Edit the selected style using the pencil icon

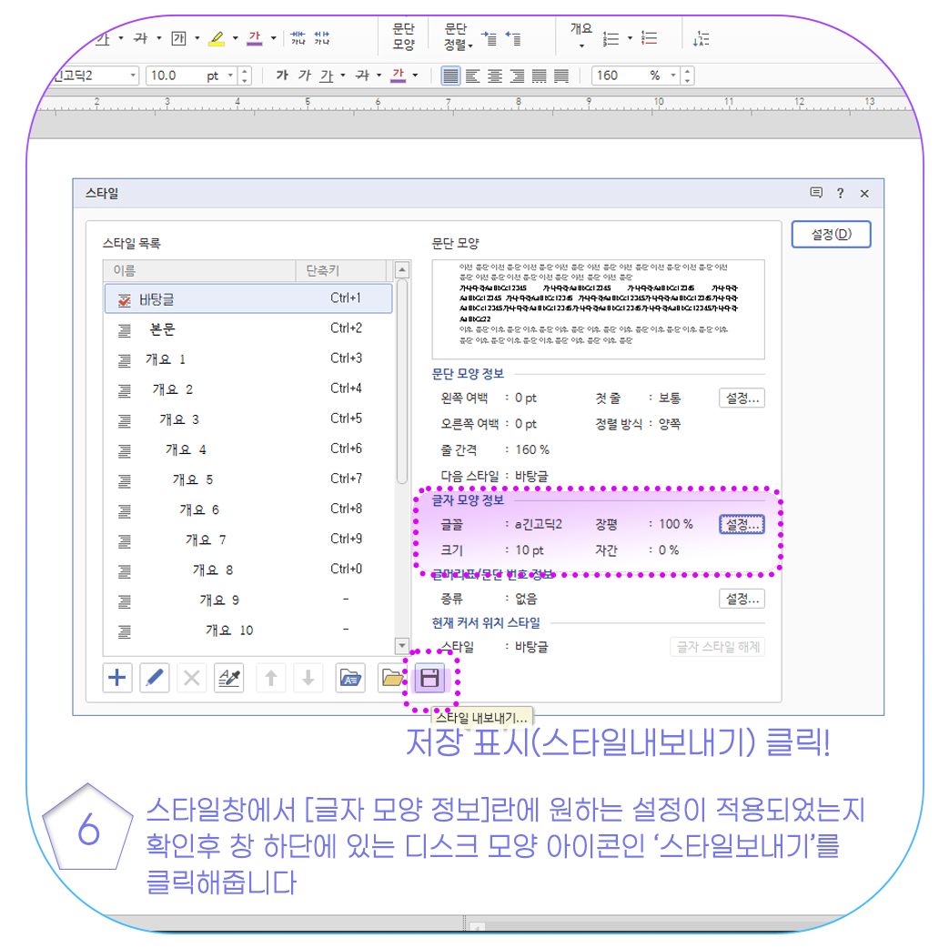tap(154, 678)
